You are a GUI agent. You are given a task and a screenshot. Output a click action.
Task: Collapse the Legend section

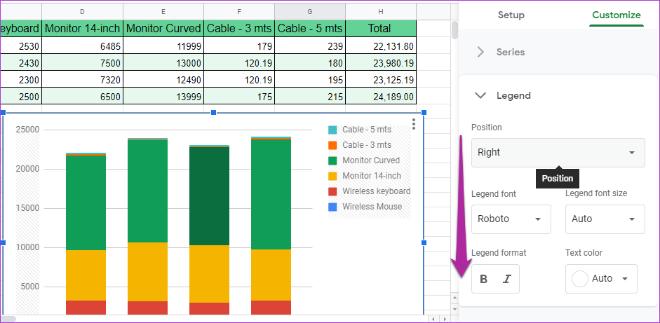480,95
